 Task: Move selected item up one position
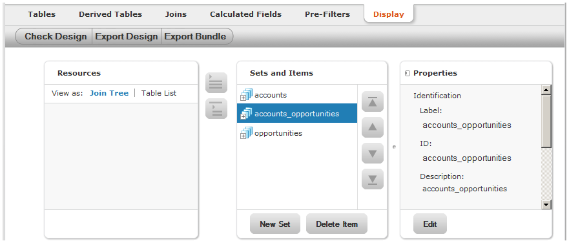click(x=372, y=127)
